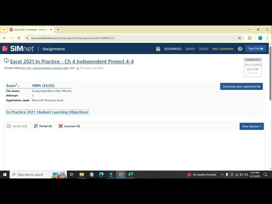The image size is (272, 204).
Task: Click the forward navigation arrow
Action: (x=11, y=38)
